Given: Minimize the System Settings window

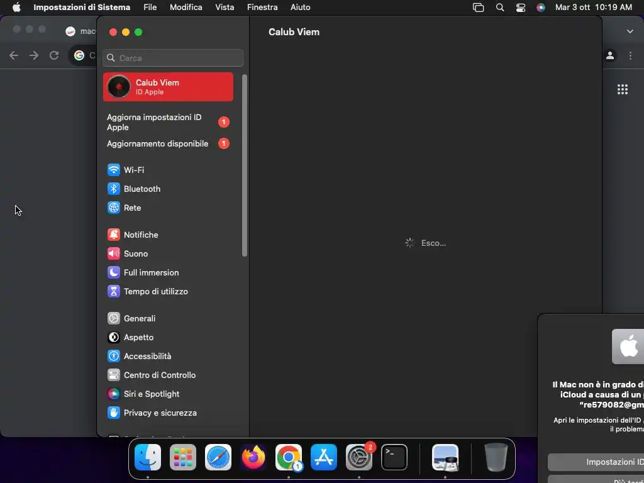Looking at the screenshot, I should [x=126, y=32].
